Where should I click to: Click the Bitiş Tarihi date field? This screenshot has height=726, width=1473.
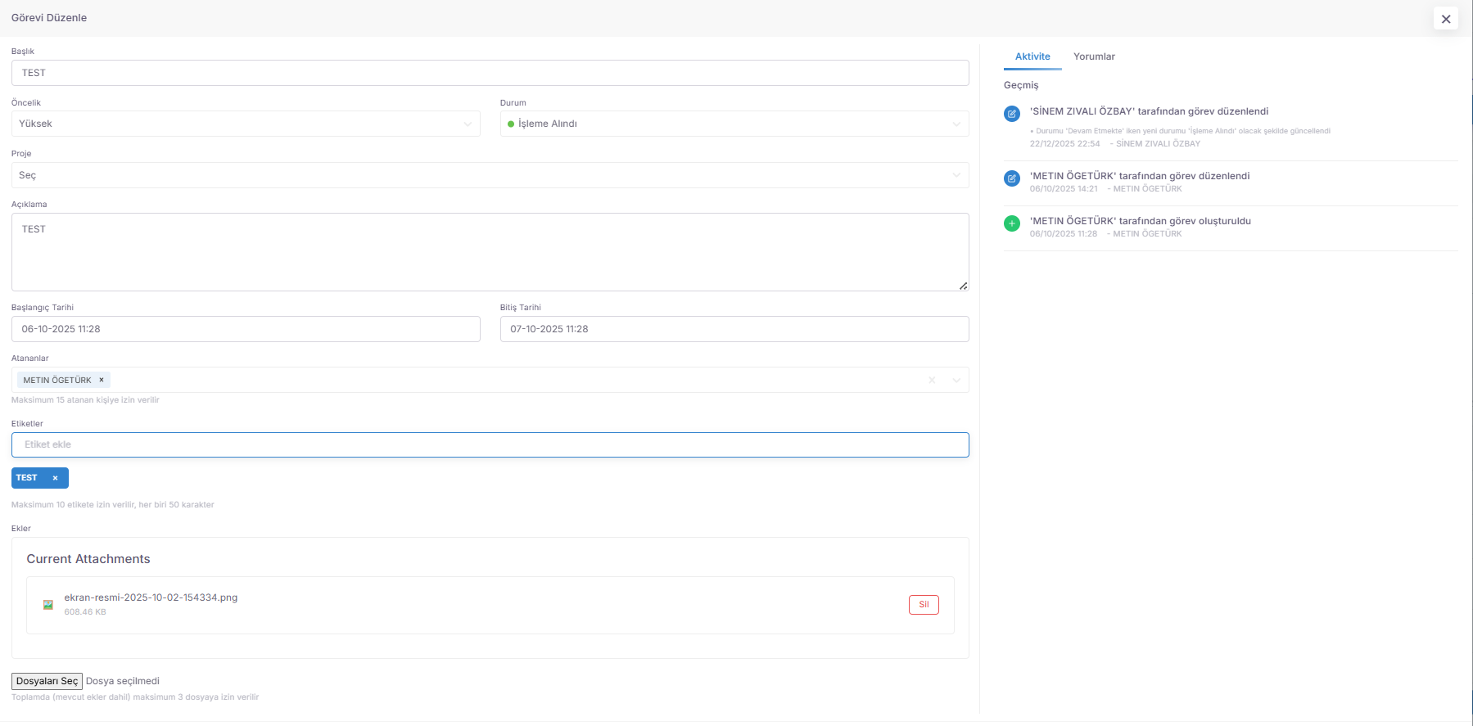point(734,329)
